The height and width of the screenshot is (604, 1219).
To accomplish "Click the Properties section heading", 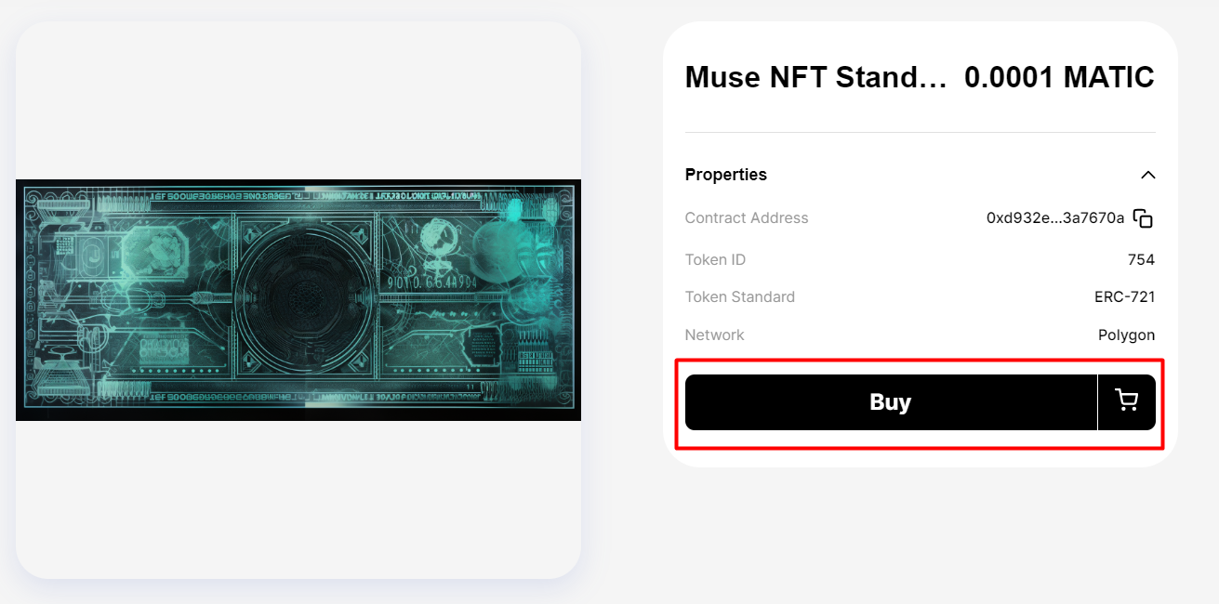I will click(726, 175).
